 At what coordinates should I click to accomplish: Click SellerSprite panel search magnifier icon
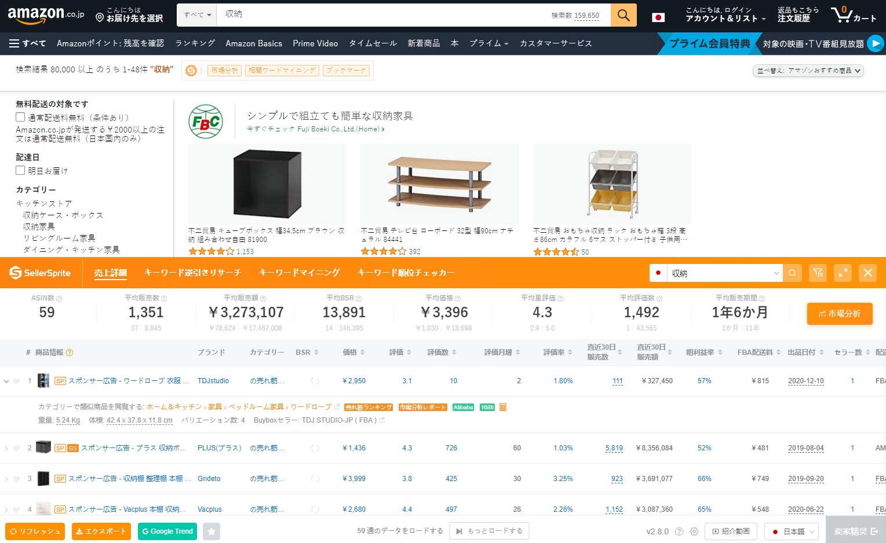[x=792, y=273]
